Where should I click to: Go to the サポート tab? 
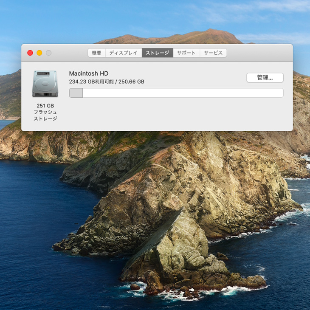[x=186, y=53]
